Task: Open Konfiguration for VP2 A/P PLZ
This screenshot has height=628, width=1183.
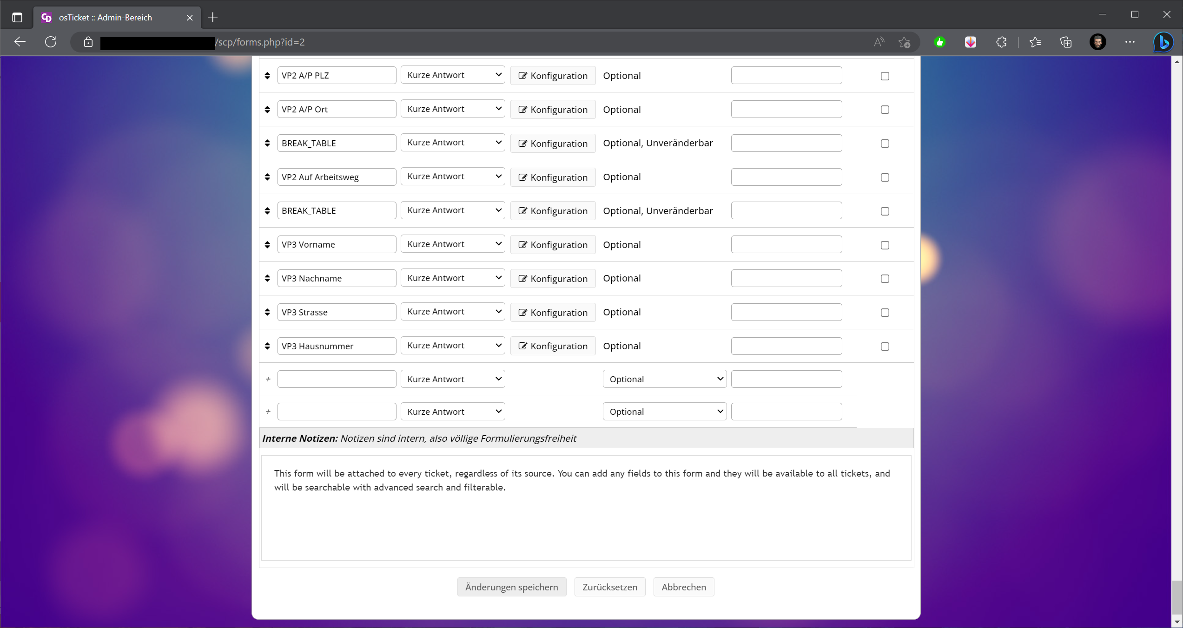Action: [x=553, y=76]
